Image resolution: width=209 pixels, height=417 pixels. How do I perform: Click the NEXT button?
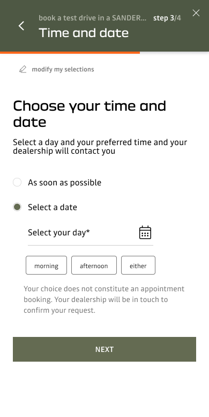(104, 349)
